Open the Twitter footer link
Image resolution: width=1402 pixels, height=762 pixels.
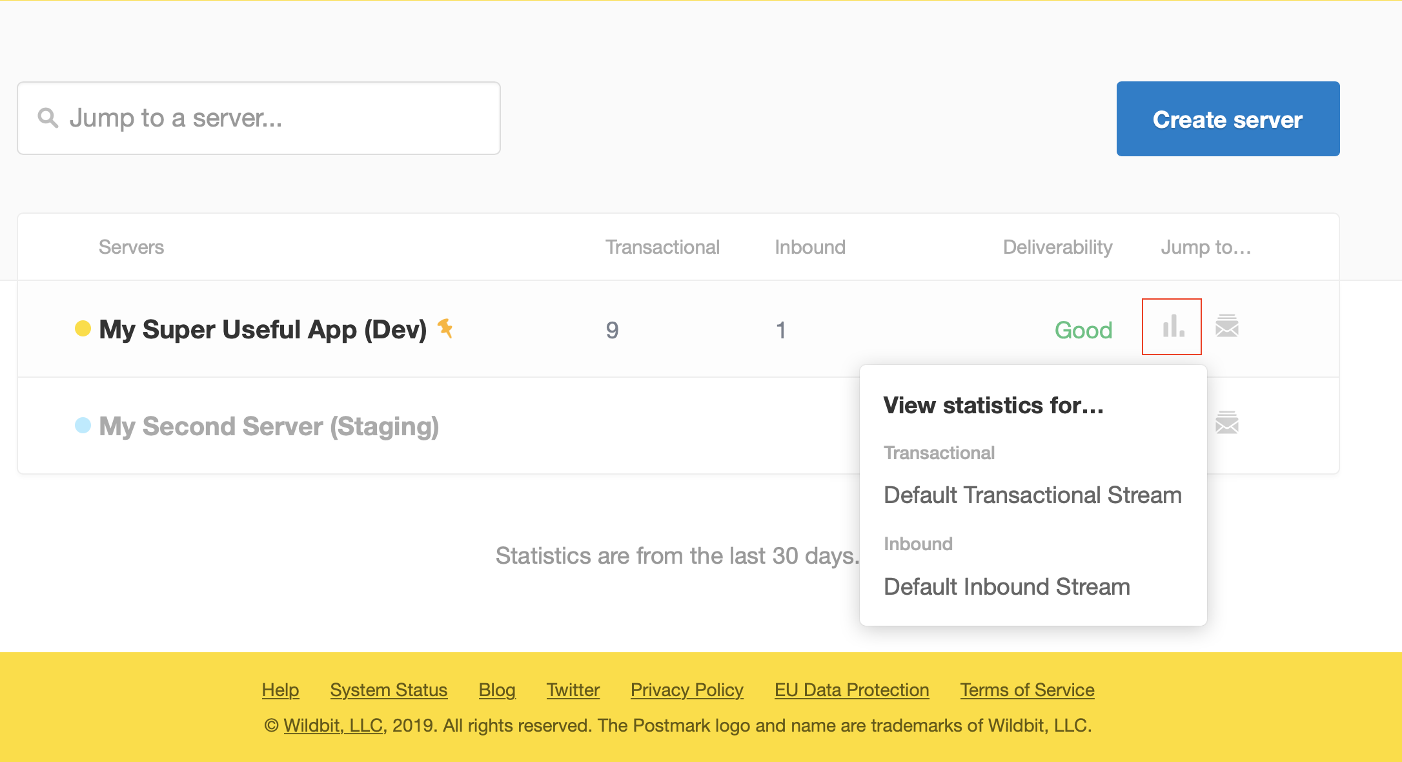(x=573, y=690)
